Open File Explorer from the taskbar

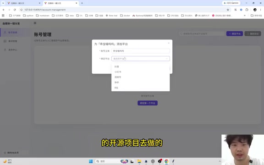click(x=139, y=161)
